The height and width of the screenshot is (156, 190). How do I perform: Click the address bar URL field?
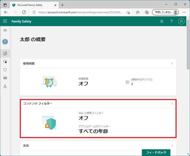81,12
